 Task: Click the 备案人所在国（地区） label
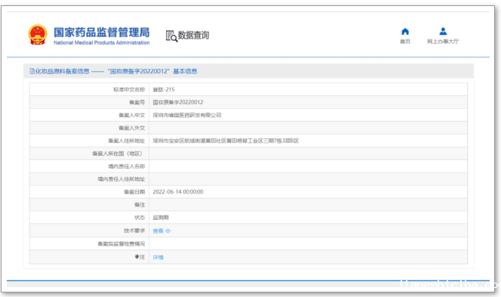(118, 153)
